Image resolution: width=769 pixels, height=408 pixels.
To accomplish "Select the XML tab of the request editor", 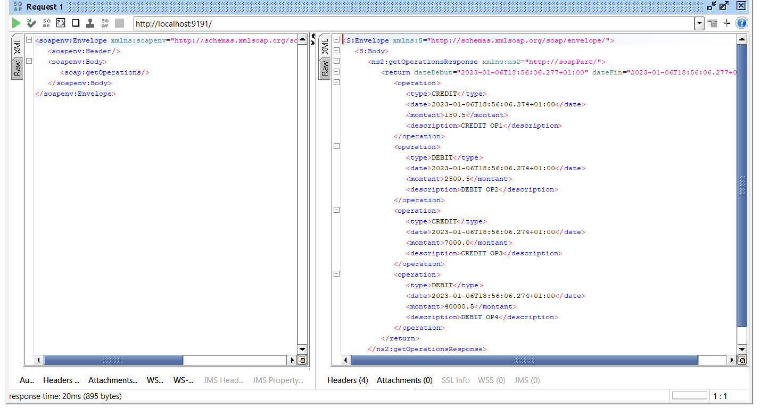I will pos(17,46).
